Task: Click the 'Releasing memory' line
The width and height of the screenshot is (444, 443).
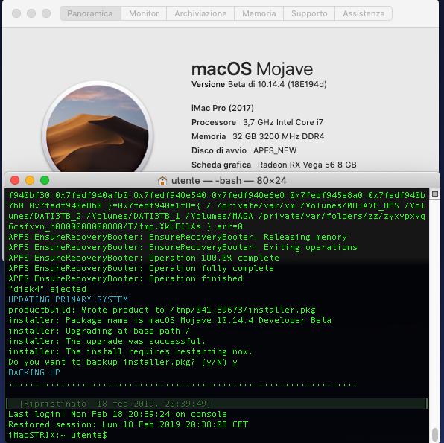Action: pyautogui.click(x=177, y=237)
